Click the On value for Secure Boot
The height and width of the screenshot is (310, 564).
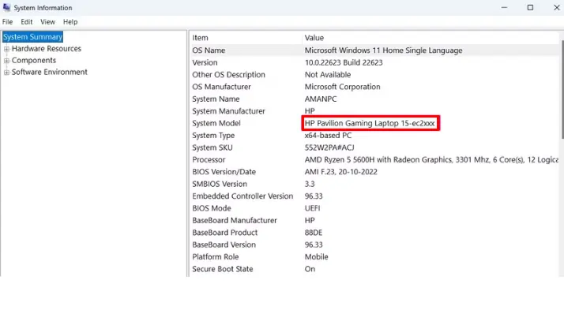tap(310, 269)
